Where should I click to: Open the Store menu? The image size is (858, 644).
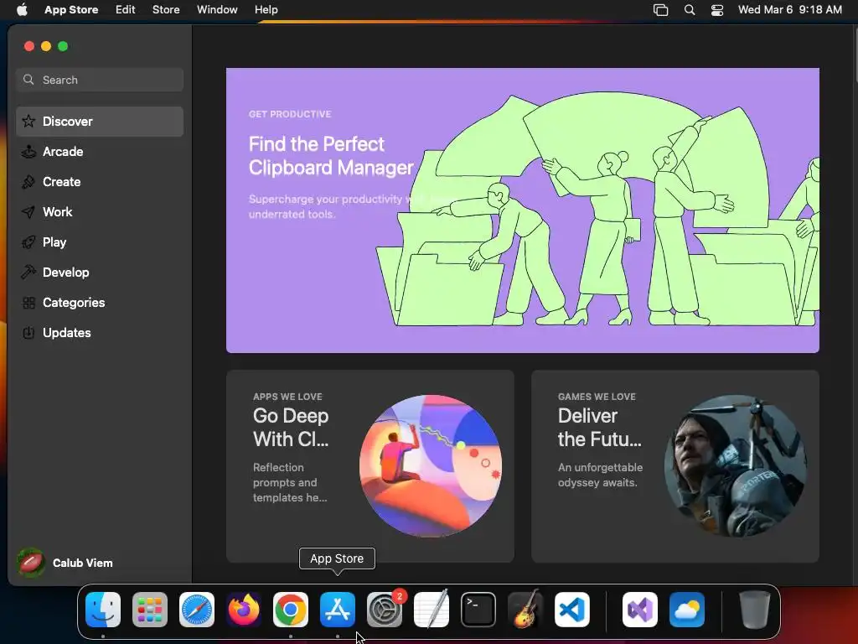coord(166,10)
